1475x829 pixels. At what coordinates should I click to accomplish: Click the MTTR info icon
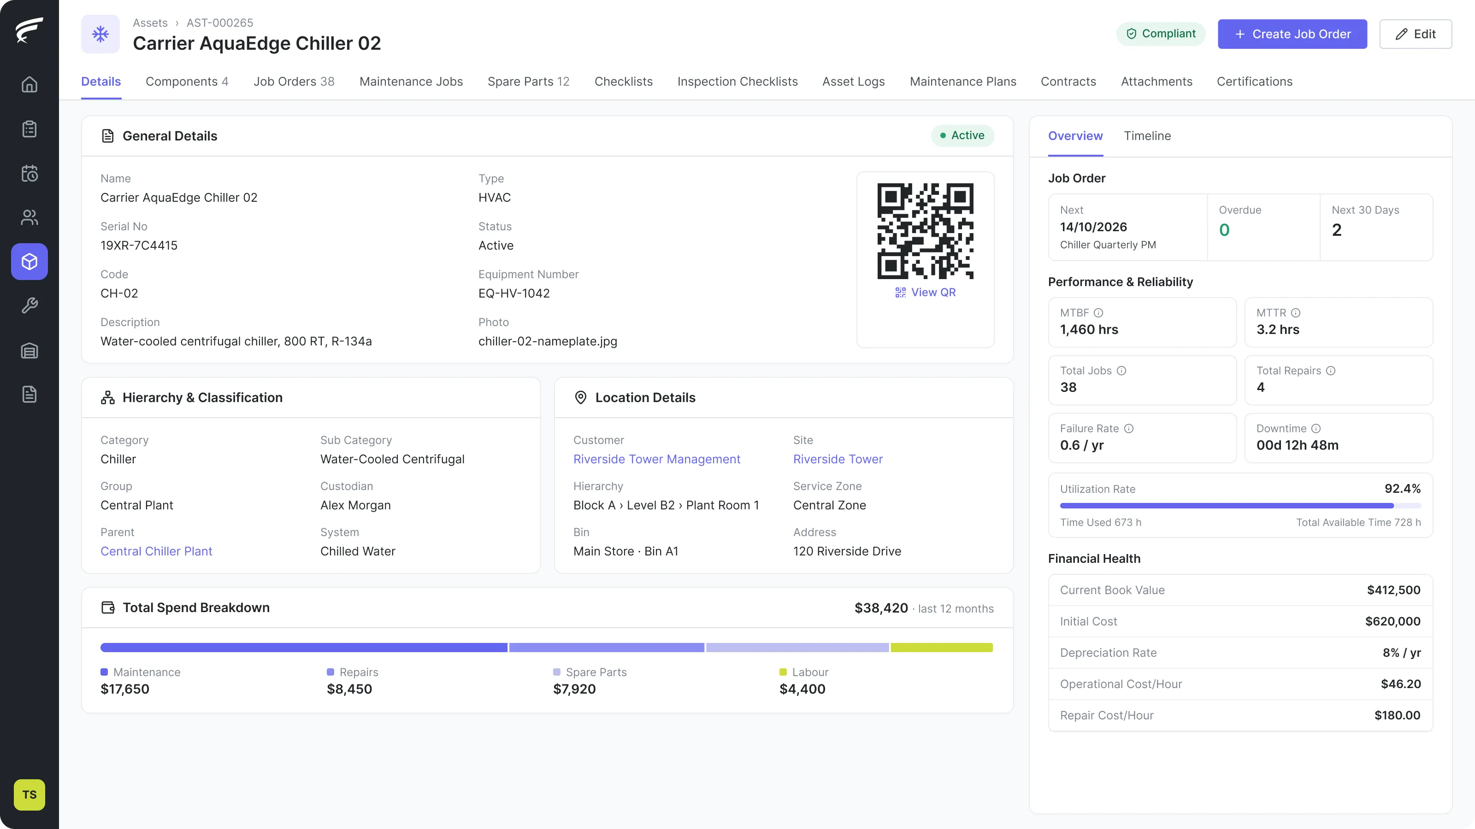[1296, 313]
